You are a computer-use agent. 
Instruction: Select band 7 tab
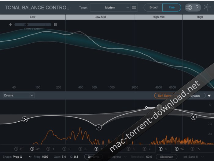[x=149, y=149]
